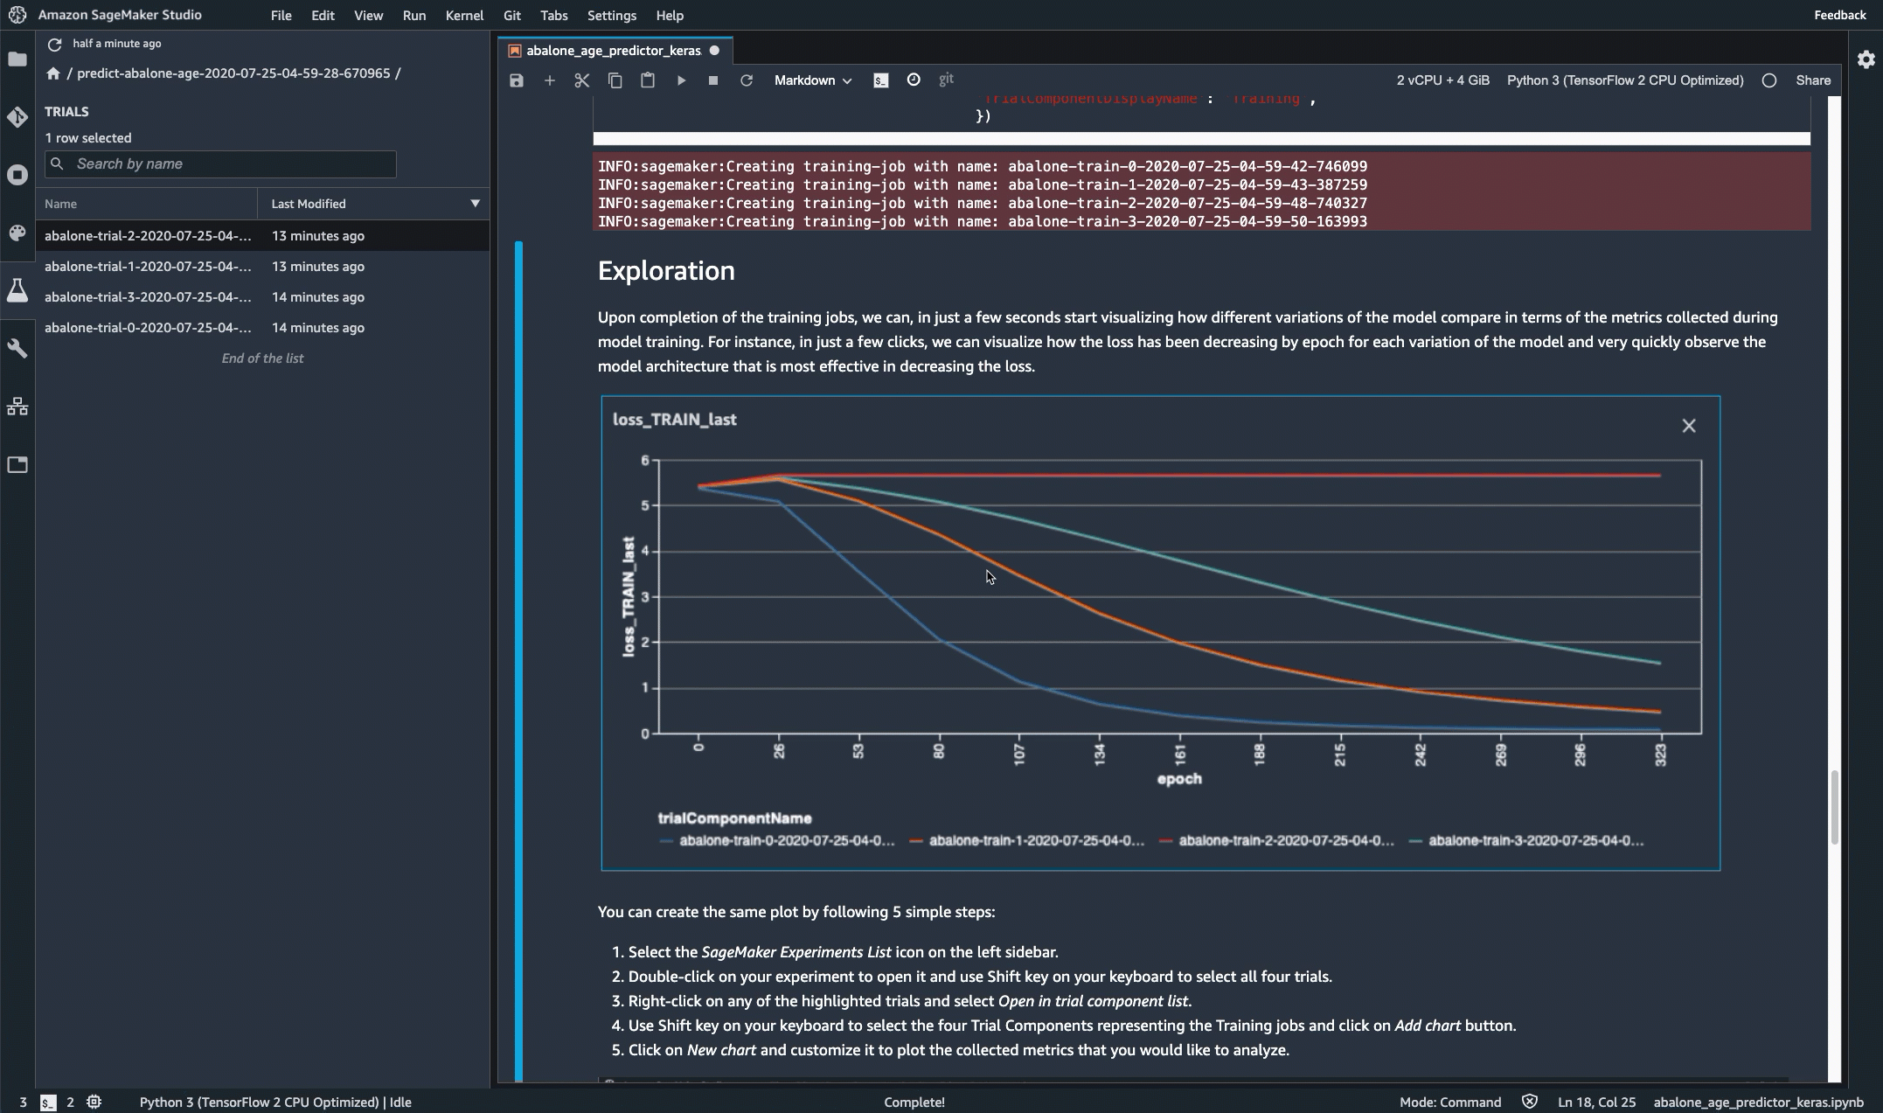Viewport: 1883px width, 1113px height.
Task: Click the notebook vertical scrollbar thumb
Action: (x=1834, y=807)
